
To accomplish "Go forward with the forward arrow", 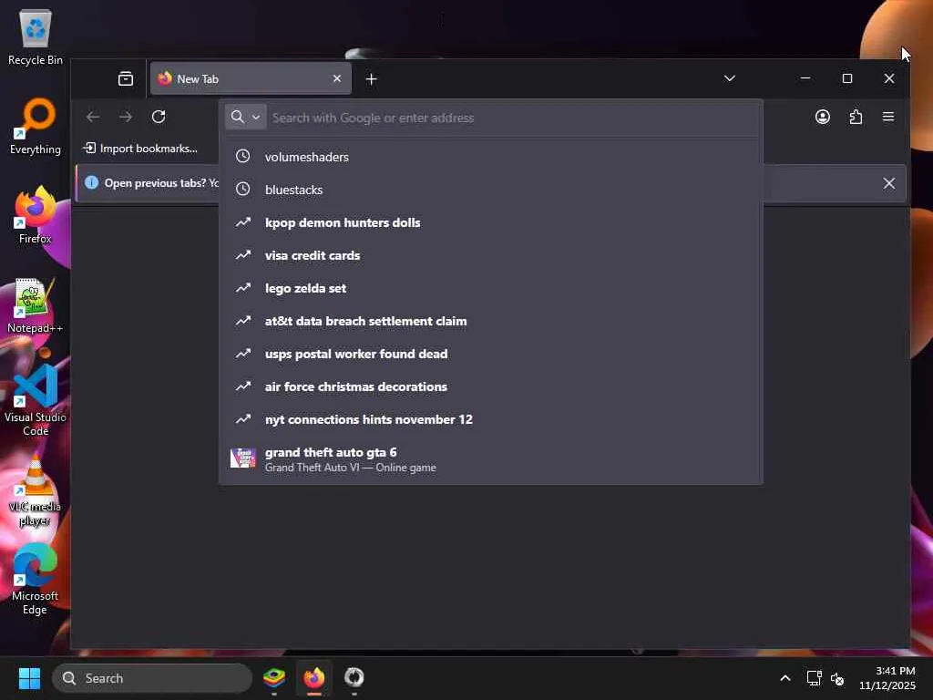I will [x=126, y=117].
